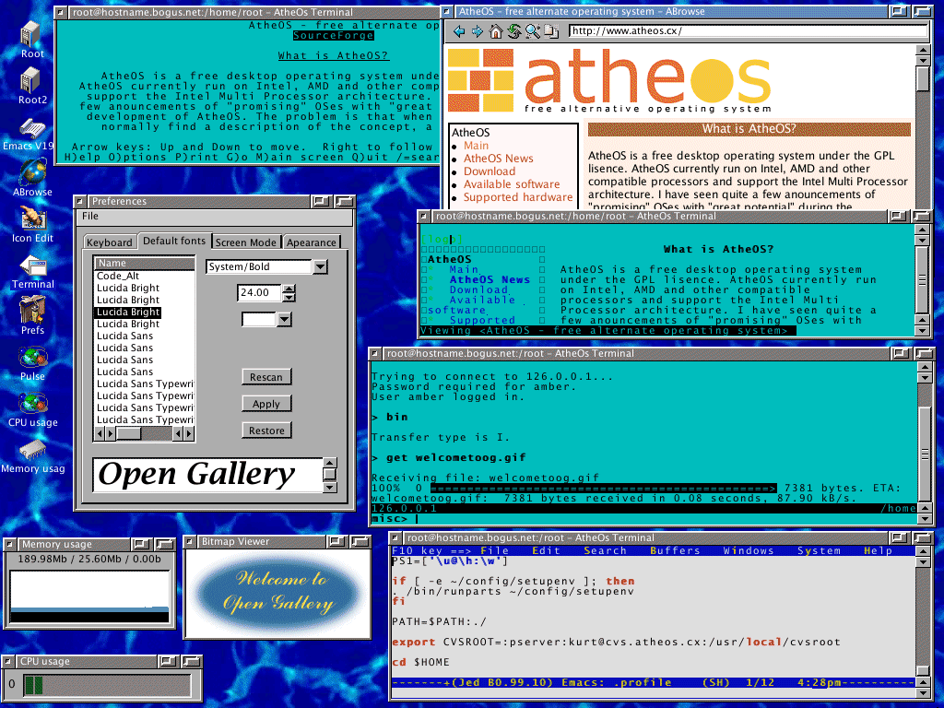
Task: Click the memory reading 189.98Mb / 25.60Mb / 0.00b
Action: point(89,560)
